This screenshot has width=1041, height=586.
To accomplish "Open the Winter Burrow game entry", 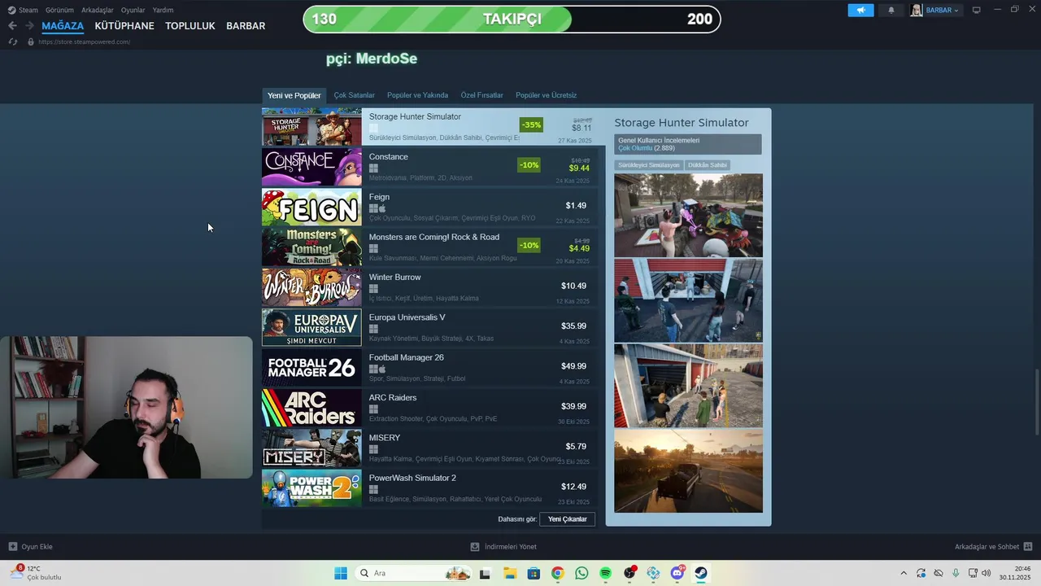I will 429,286.
